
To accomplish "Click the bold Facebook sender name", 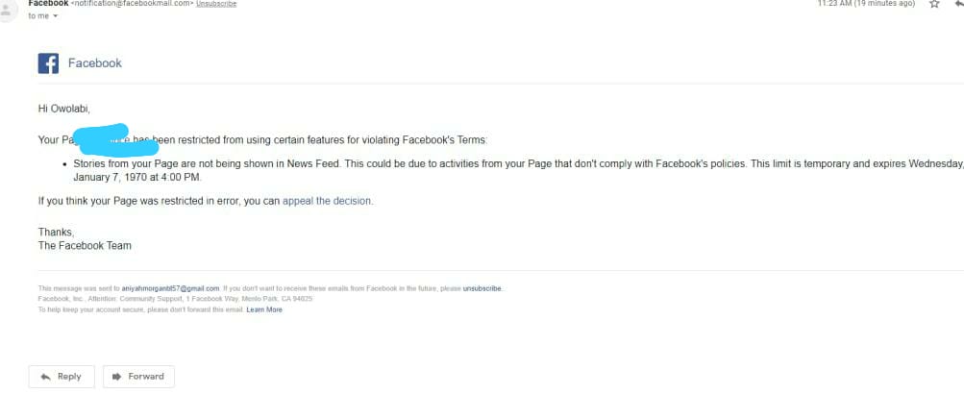I will coord(49,3).
